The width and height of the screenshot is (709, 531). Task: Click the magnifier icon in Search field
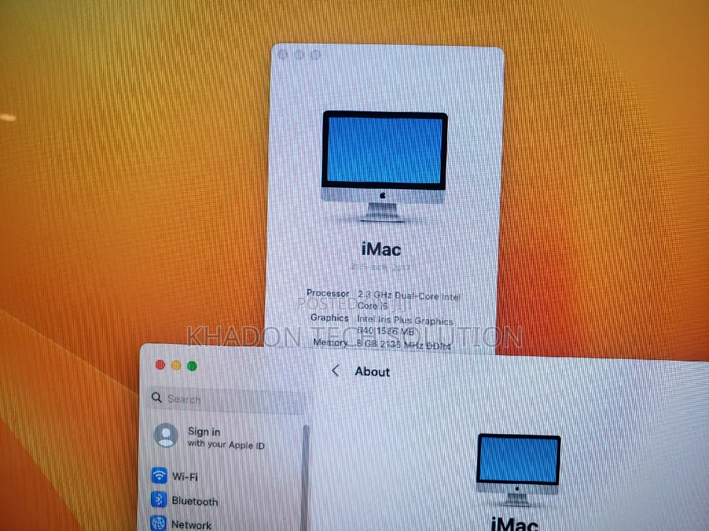(x=157, y=398)
